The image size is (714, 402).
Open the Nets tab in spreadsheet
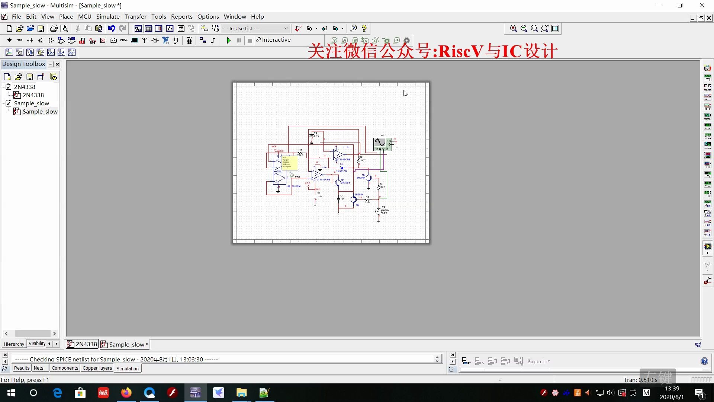click(39, 368)
